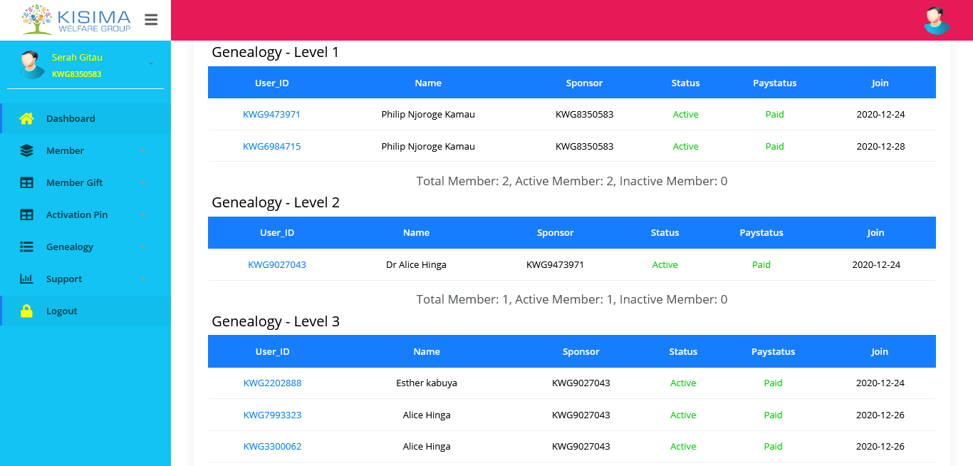This screenshot has width=973, height=466.
Task: Click Philip Njoroge Kamau in KWG9473971 row
Action: (428, 114)
